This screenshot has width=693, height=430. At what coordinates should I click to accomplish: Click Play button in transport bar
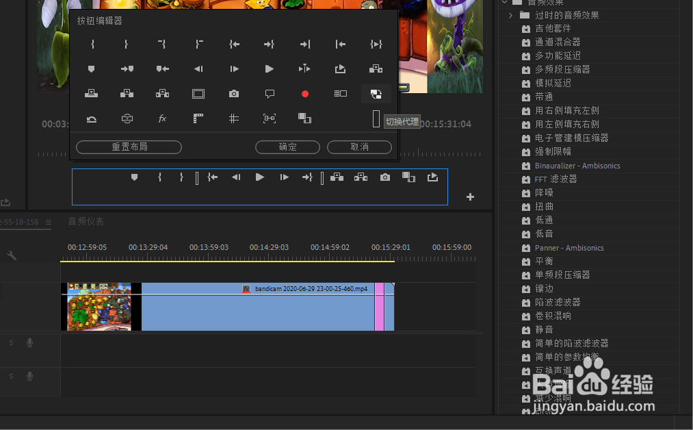coord(260,177)
